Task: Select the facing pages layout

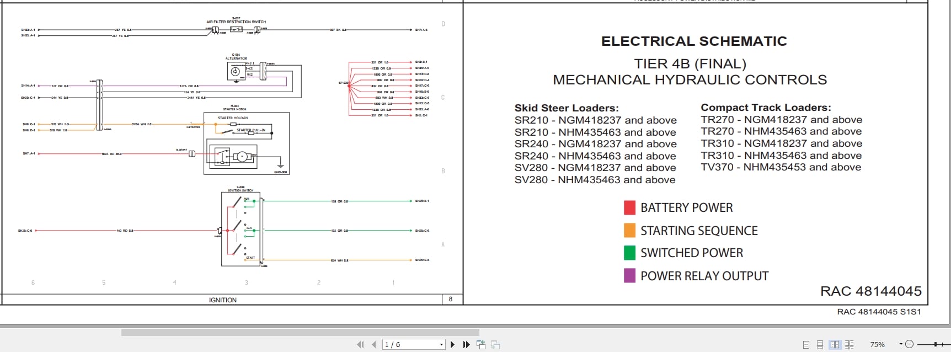Action: [835, 344]
